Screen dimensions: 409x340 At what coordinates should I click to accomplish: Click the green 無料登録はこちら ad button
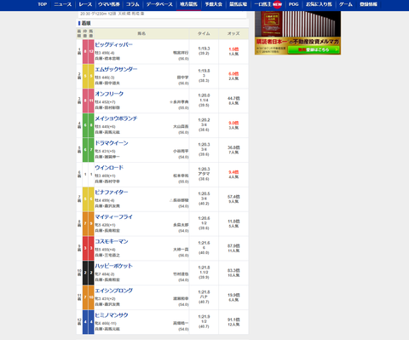click(x=314, y=49)
